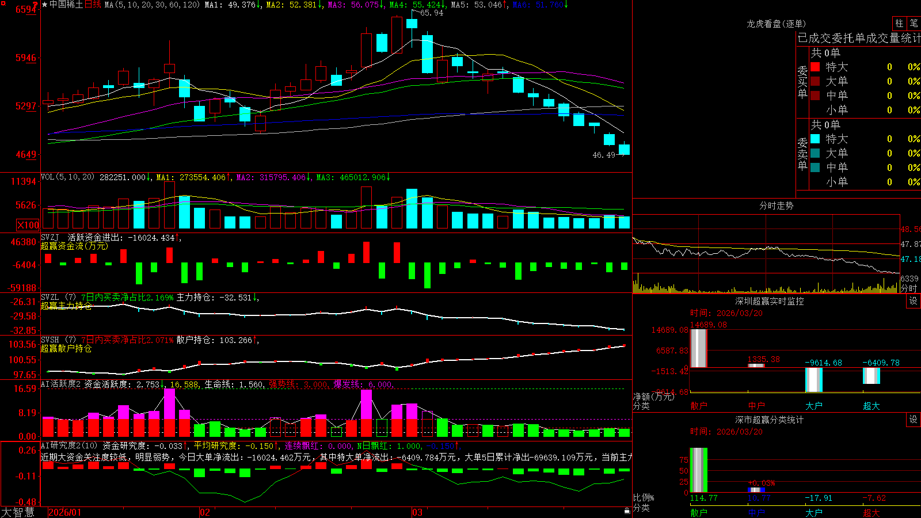Click the dark red 中单 buy-order swatch
The image size is (921, 518).
(x=815, y=96)
